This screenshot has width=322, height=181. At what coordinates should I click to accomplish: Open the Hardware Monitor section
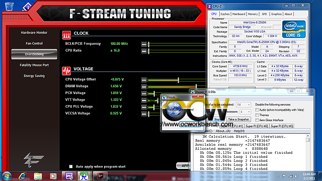click(34, 32)
